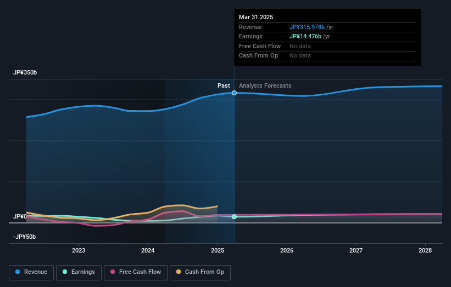Click the Past label on chart
Screen dimensions: 451x287
pos(224,86)
